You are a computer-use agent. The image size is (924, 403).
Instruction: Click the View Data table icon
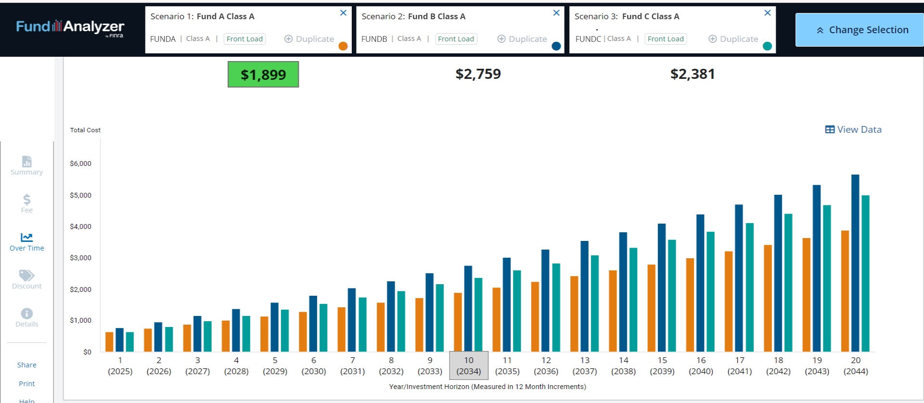830,129
